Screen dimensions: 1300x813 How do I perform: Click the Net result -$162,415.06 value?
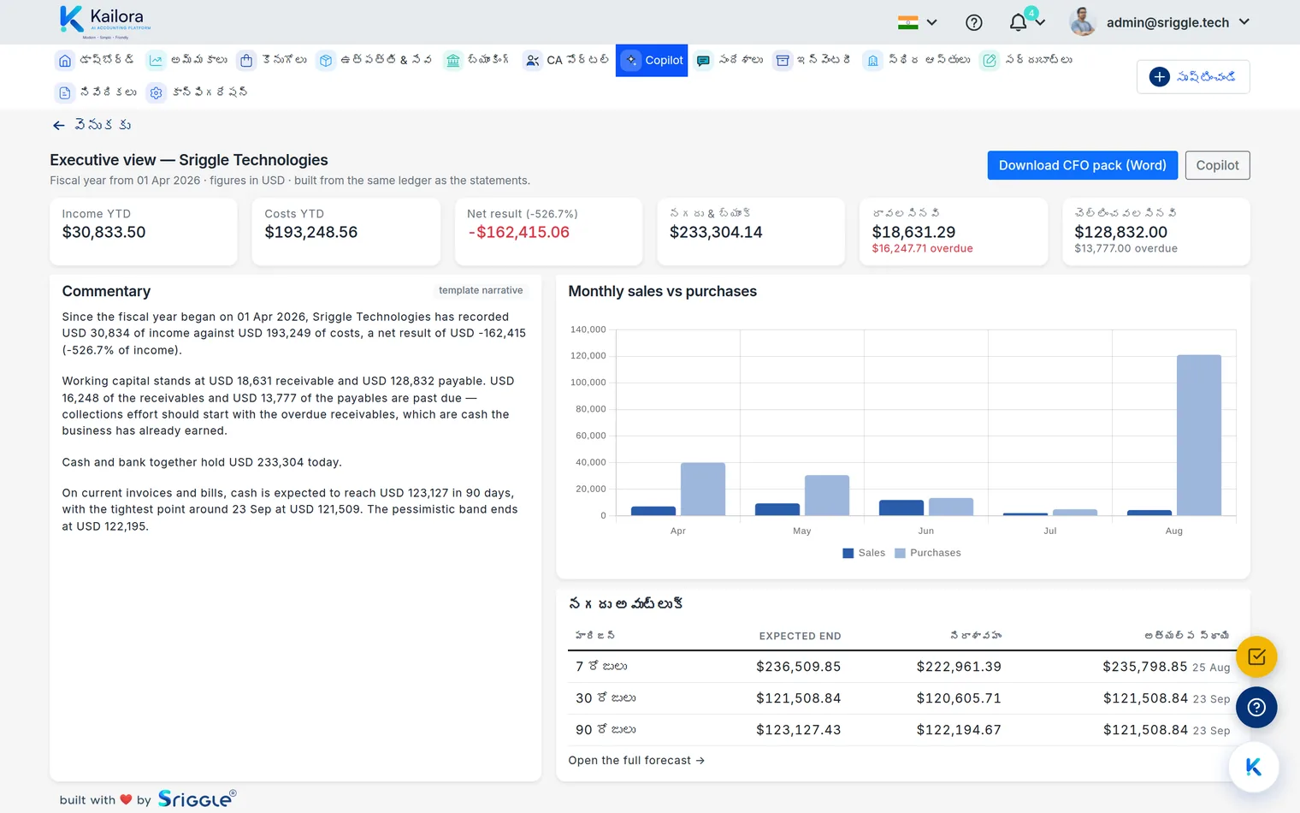click(518, 233)
